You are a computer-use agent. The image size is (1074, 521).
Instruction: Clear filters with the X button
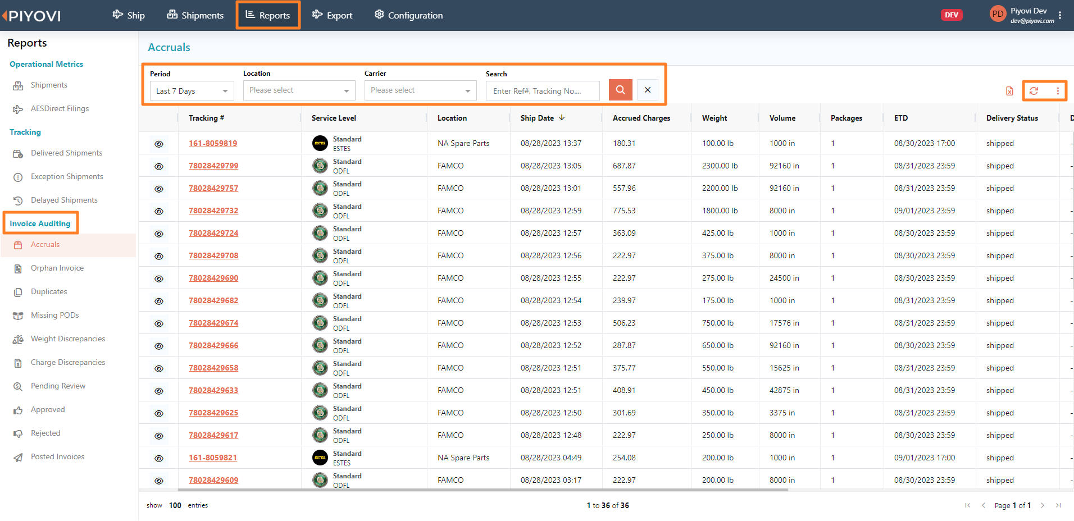tap(648, 90)
